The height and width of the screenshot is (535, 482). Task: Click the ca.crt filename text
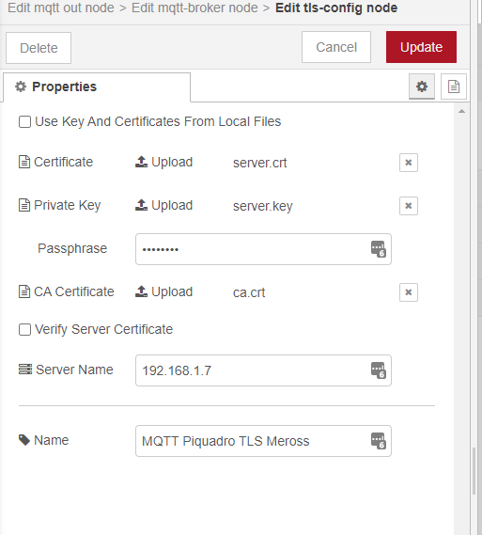tap(249, 292)
